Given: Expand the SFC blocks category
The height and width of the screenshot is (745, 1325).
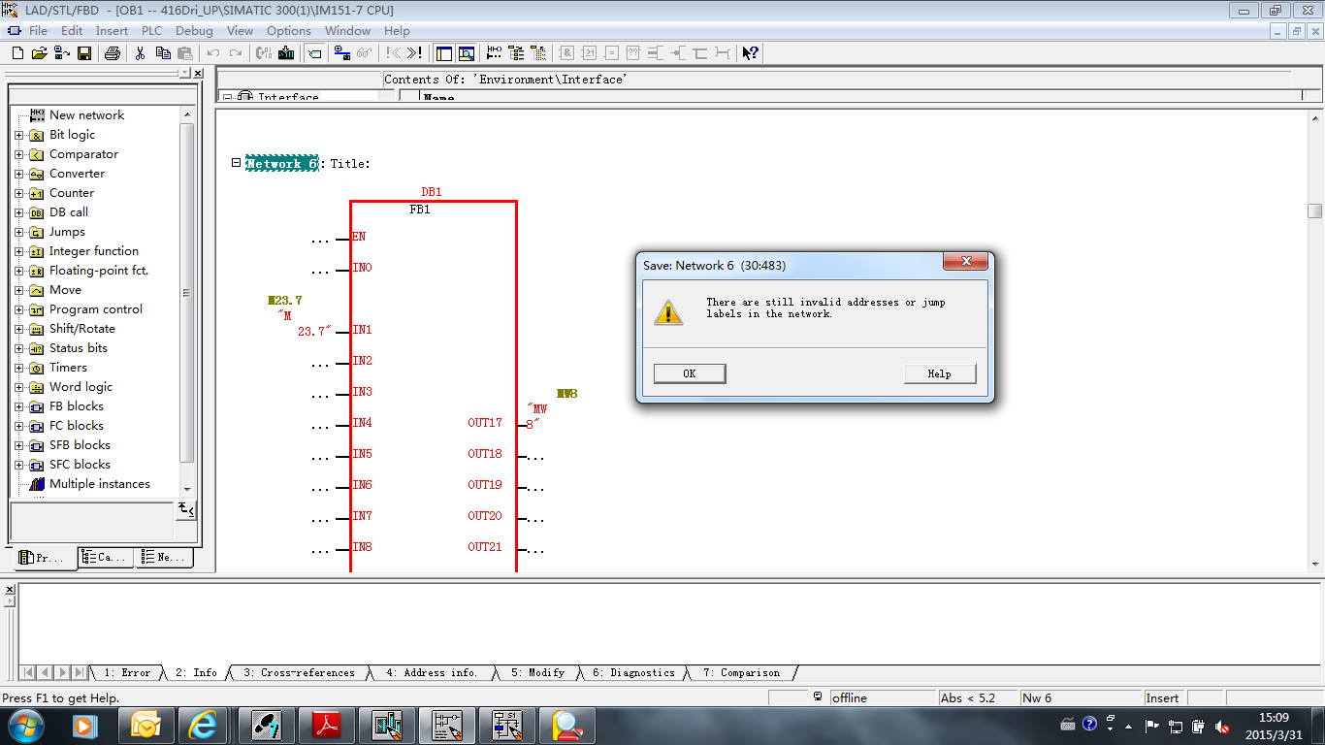Looking at the screenshot, I should click(x=18, y=465).
